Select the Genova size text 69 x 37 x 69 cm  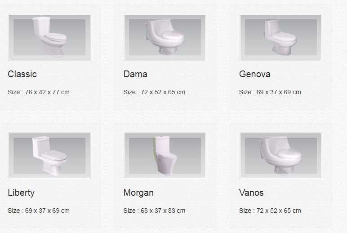point(279,92)
